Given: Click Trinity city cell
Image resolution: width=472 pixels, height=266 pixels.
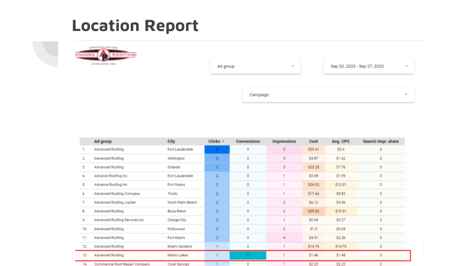Looking at the screenshot, I should (x=173, y=194).
